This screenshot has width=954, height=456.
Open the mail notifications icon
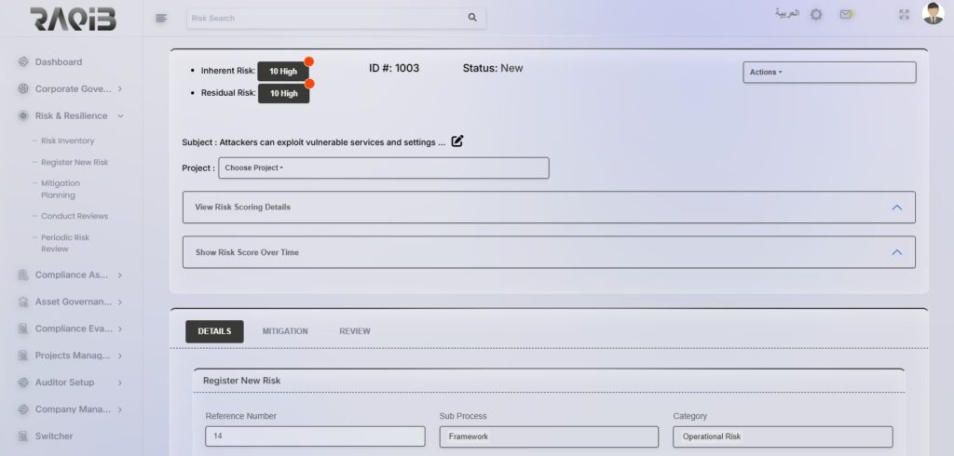tap(846, 15)
